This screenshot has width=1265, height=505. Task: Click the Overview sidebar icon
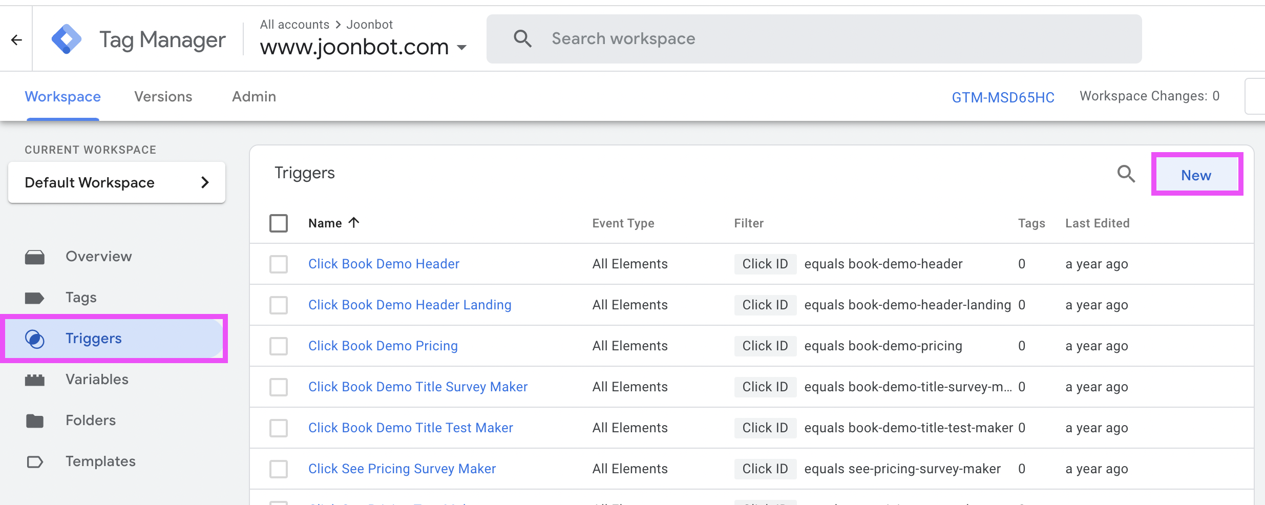[x=35, y=257]
